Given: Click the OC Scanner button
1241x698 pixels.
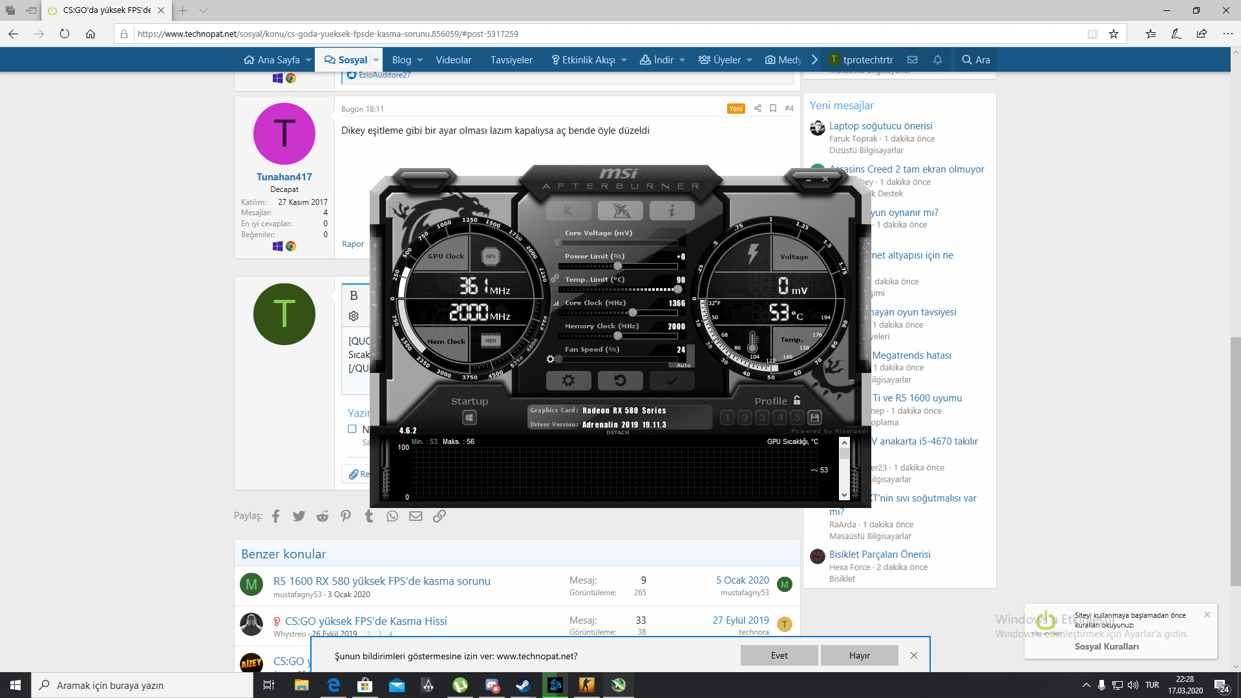Looking at the screenshot, I should (x=620, y=211).
